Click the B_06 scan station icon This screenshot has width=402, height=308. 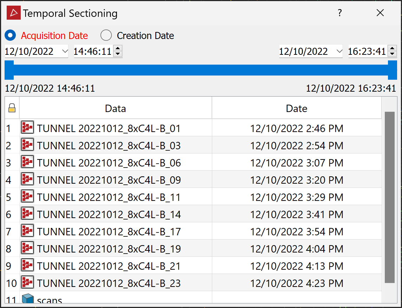point(27,162)
